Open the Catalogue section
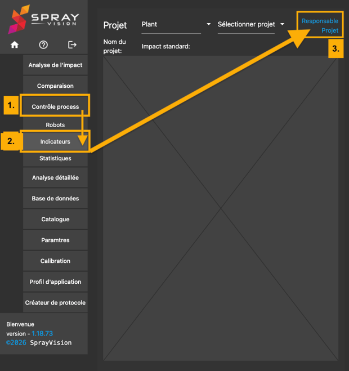Screen dimensions: 349x371 tap(55, 220)
